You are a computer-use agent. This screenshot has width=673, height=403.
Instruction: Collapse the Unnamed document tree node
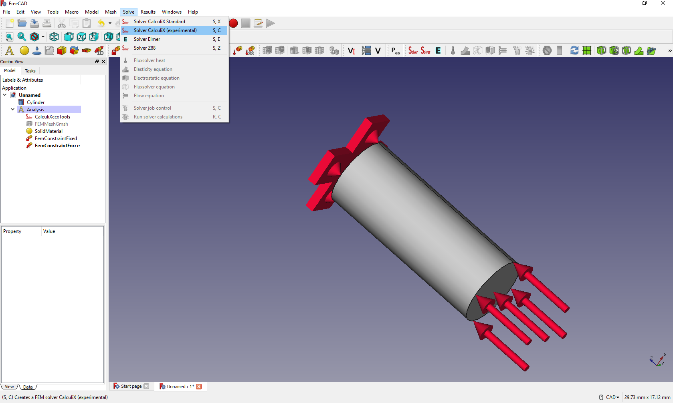pos(5,95)
